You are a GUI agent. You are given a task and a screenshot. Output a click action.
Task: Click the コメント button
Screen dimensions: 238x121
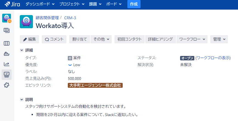click(54, 39)
